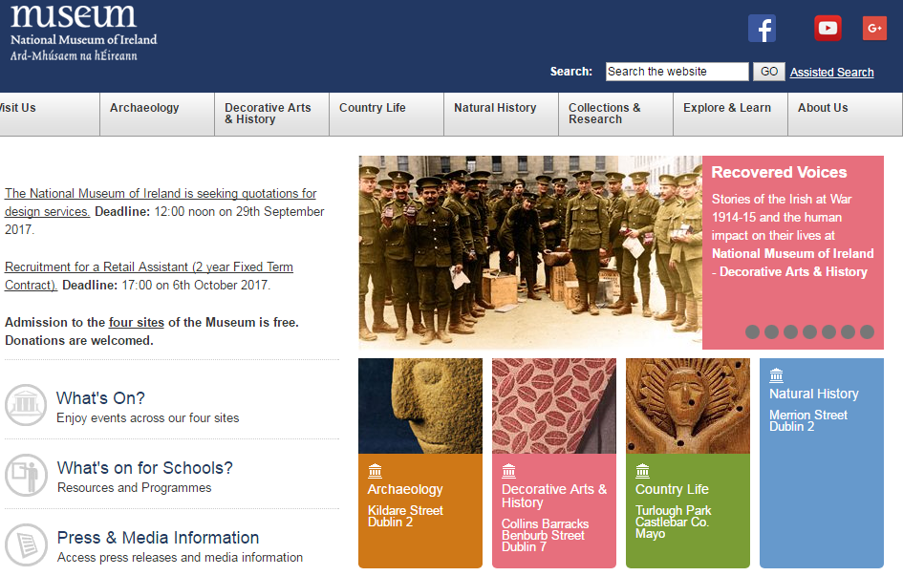Click the GO search button
This screenshot has width=903, height=576.
coord(769,72)
